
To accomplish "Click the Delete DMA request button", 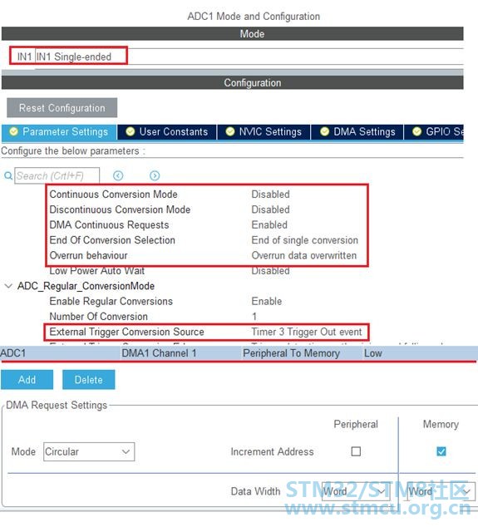I will pos(89,380).
